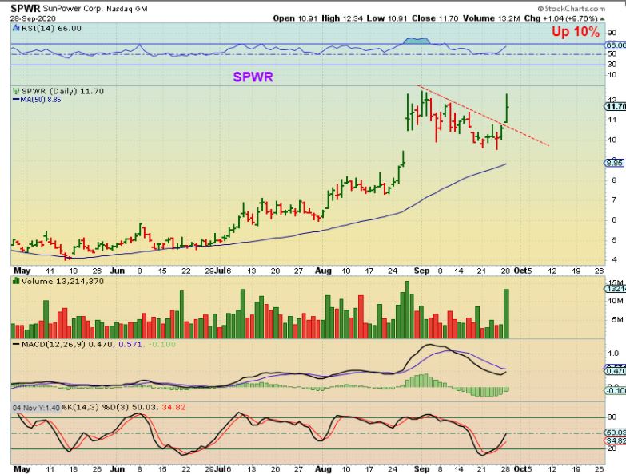This screenshot has height=474, width=626.
Task: Click the SPWR ticker symbol in the header
Action: coord(25,8)
